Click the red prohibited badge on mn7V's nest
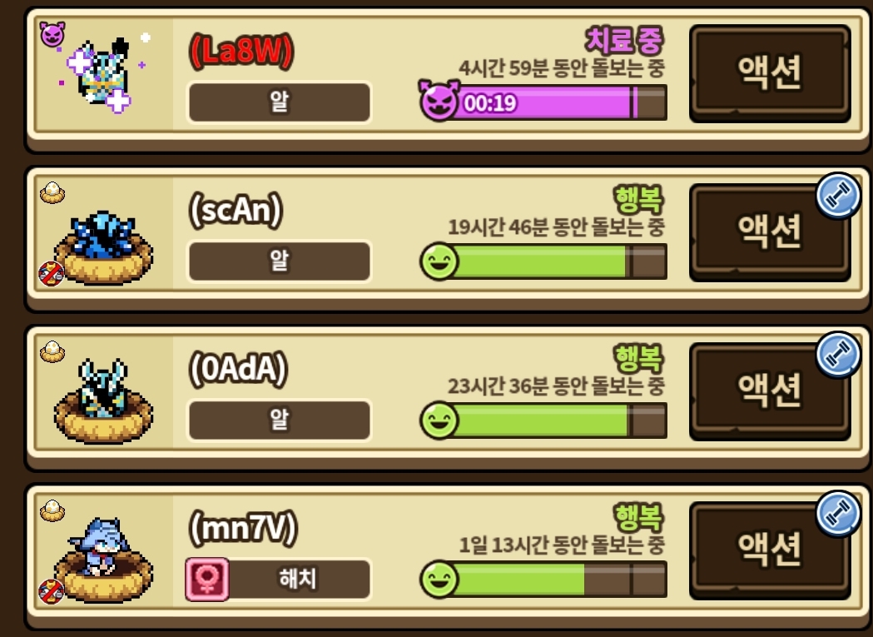Image resolution: width=873 pixels, height=637 pixels. click(51, 591)
